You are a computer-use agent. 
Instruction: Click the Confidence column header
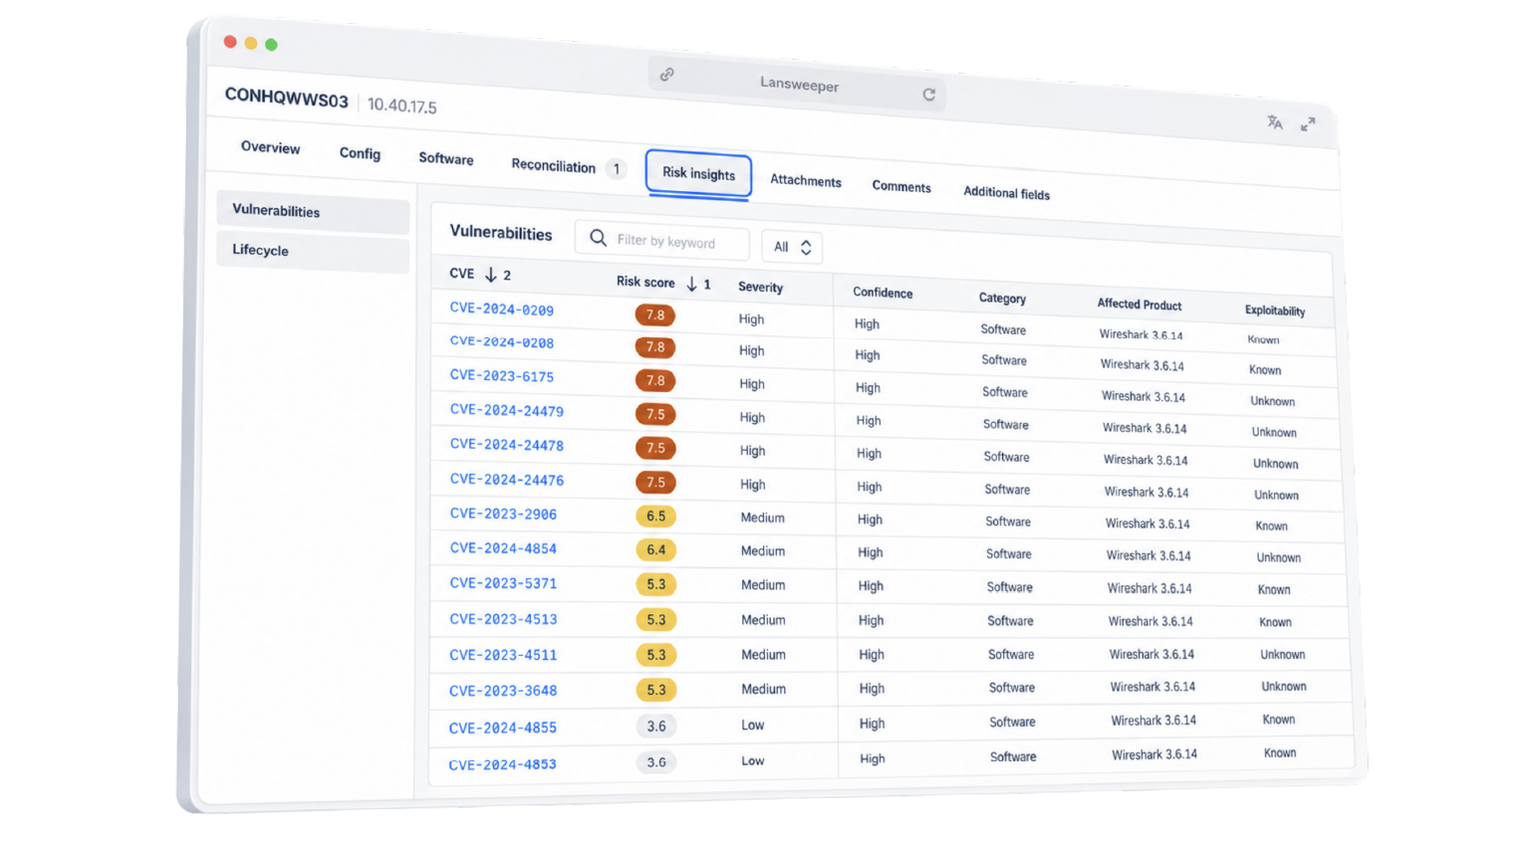883,293
